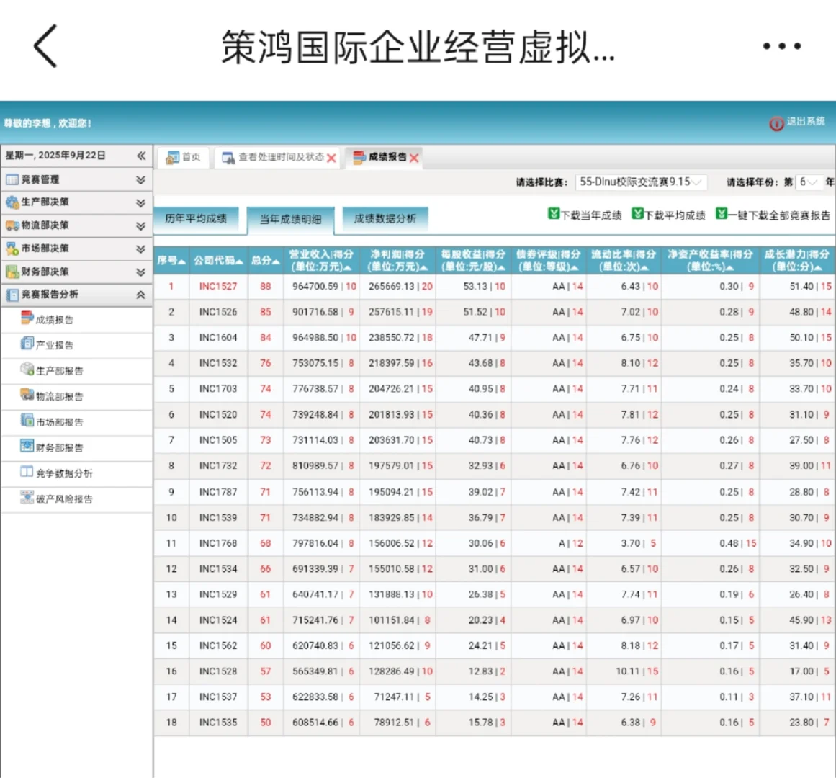Sort by 净资产收益率|得分 column header
Image resolution: width=836 pixels, height=778 pixels.
coord(710,261)
